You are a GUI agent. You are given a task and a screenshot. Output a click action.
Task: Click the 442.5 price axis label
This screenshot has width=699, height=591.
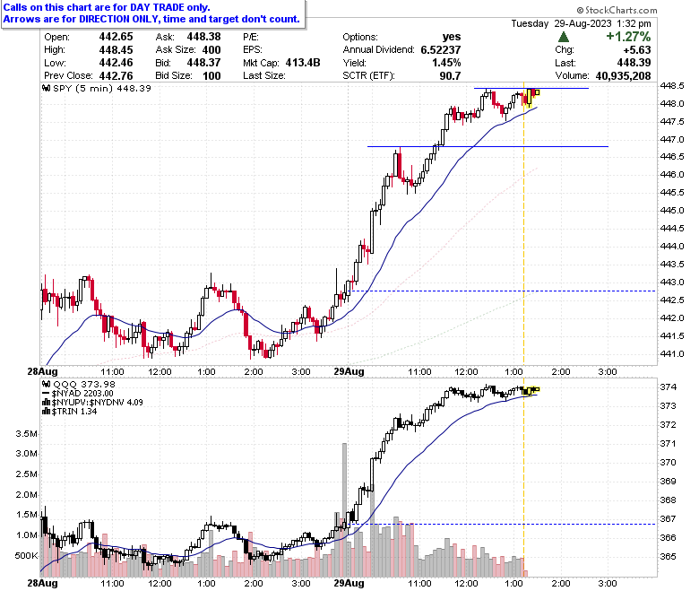pos(672,300)
